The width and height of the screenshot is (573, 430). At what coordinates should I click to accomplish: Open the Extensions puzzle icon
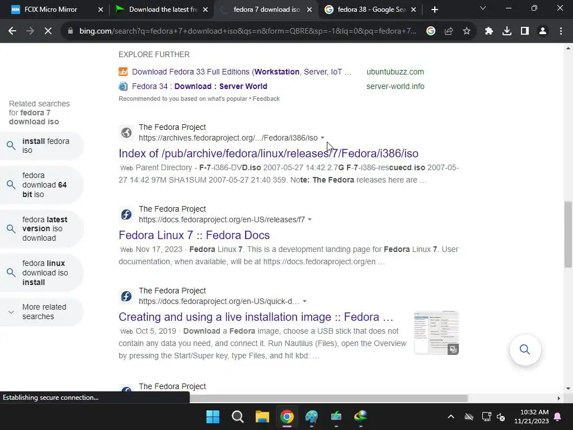click(x=489, y=31)
